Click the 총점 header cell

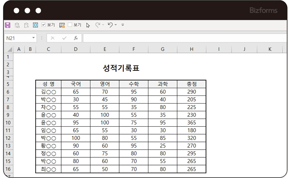[191, 84]
